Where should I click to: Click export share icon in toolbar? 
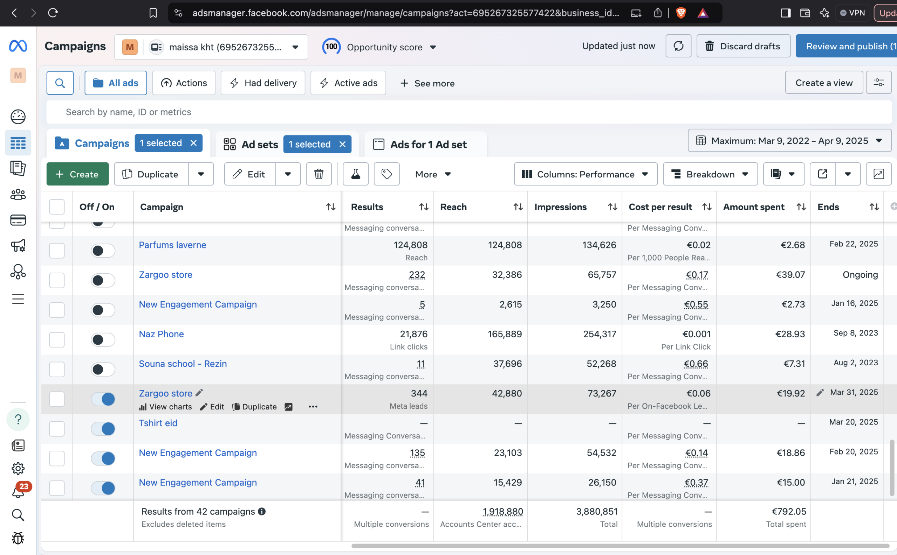pos(822,174)
